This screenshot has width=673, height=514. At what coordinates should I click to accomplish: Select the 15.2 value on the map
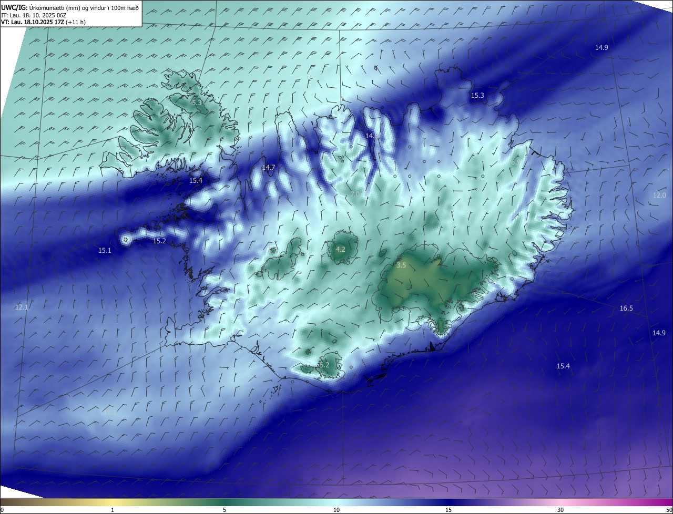pos(159,241)
